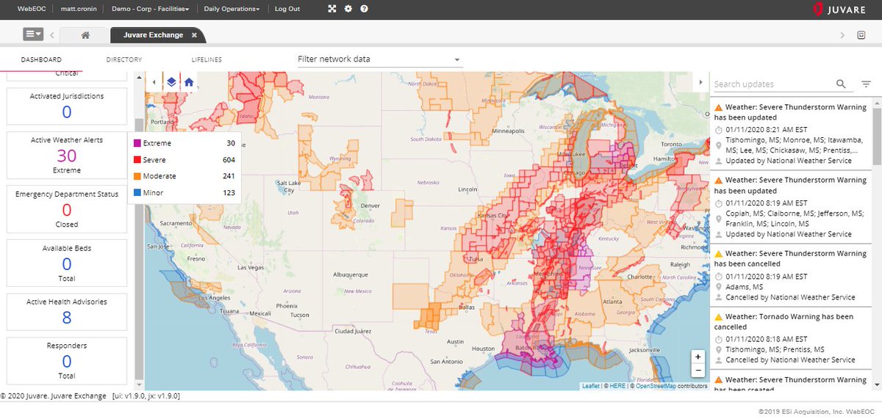Image resolution: width=882 pixels, height=419 pixels.
Task: Click the Minor count 123
Action: 229,193
